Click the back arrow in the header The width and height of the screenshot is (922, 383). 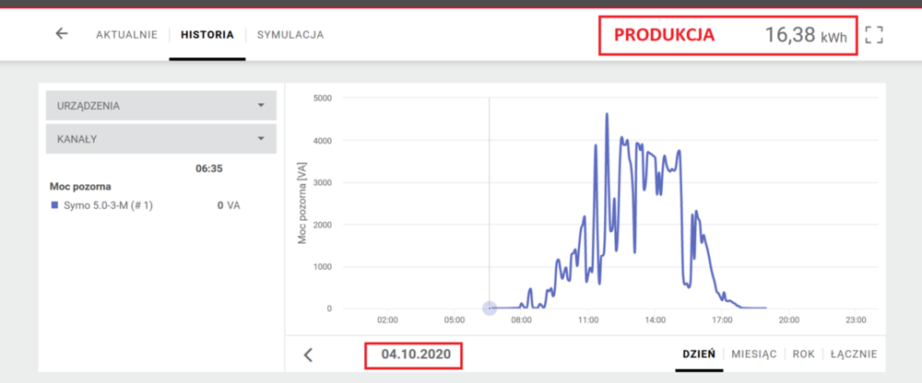[62, 34]
